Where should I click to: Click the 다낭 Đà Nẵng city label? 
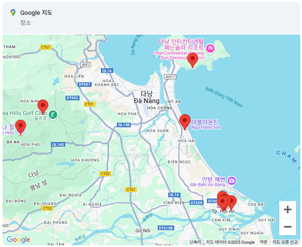point(146,97)
